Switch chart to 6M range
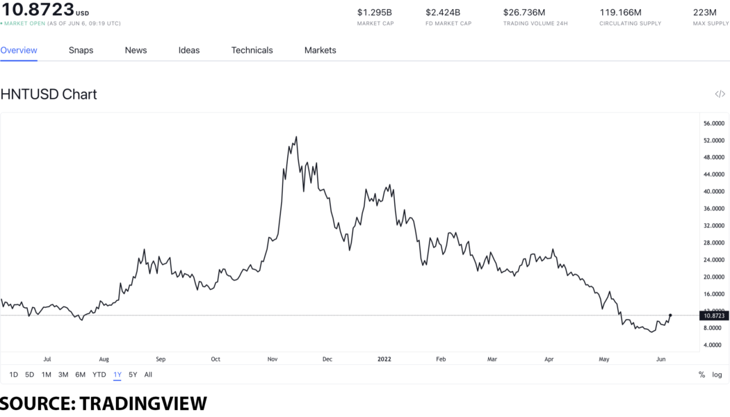Screen dimensions: 730x417 80,375
